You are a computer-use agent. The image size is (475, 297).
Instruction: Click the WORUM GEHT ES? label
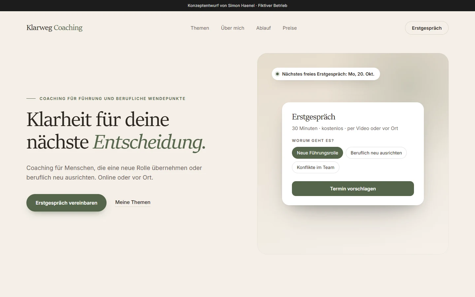tap(313, 141)
